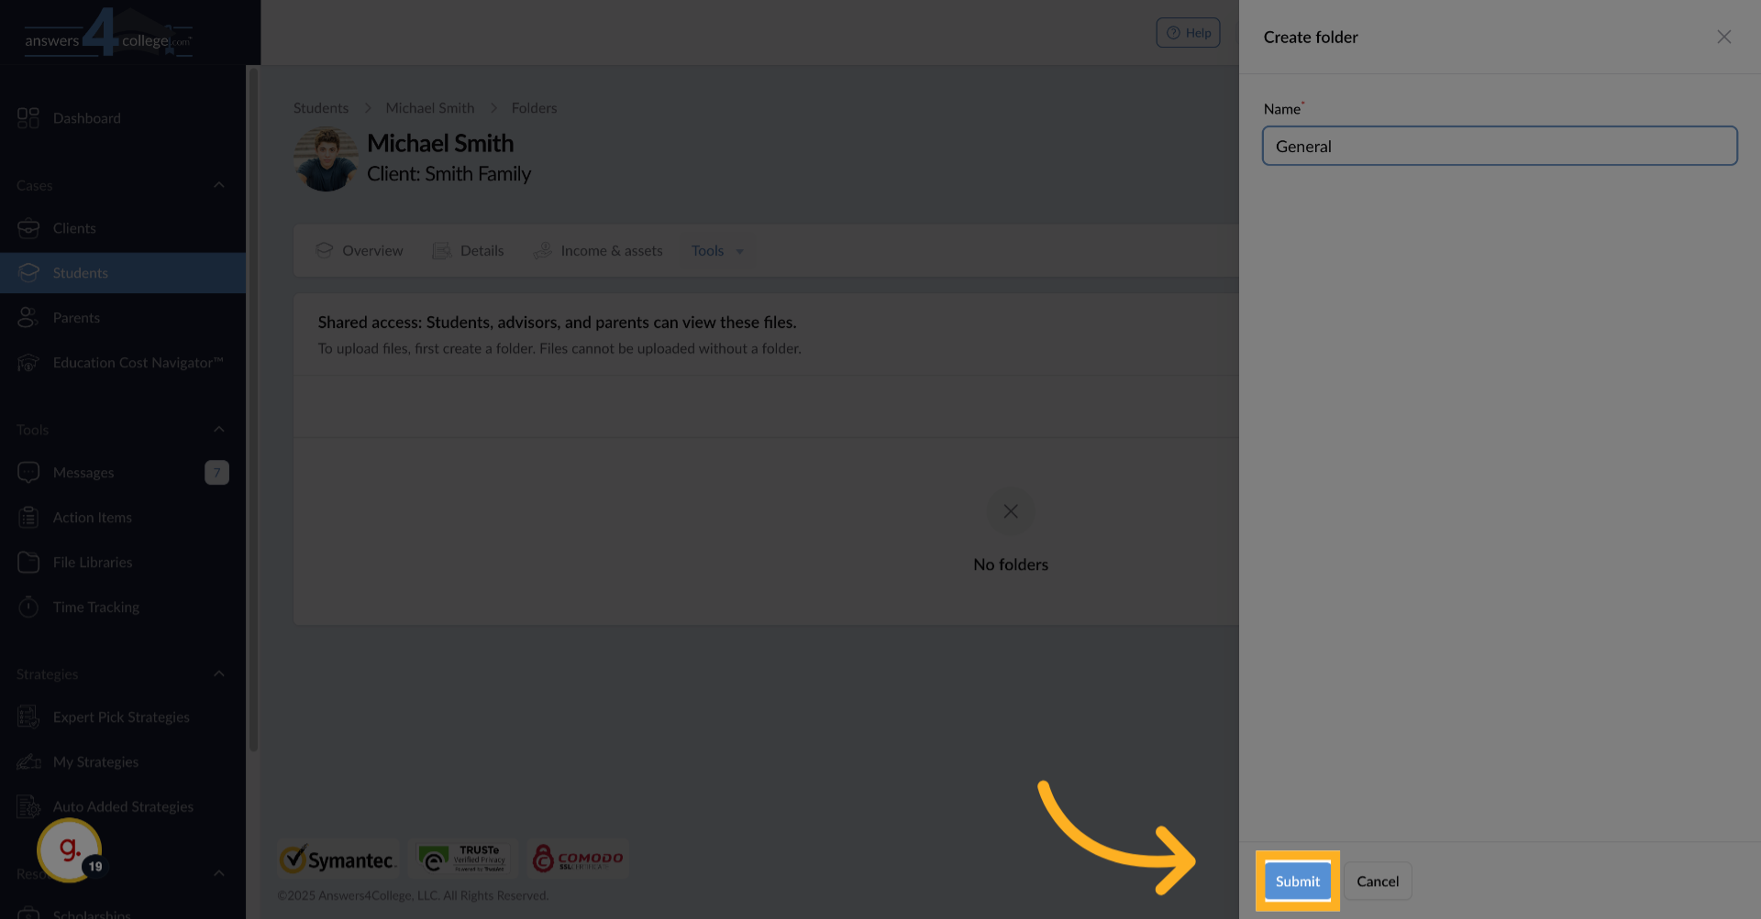Open File Libraries in the sidebar
The height and width of the screenshot is (919, 1761).
(x=123, y=563)
